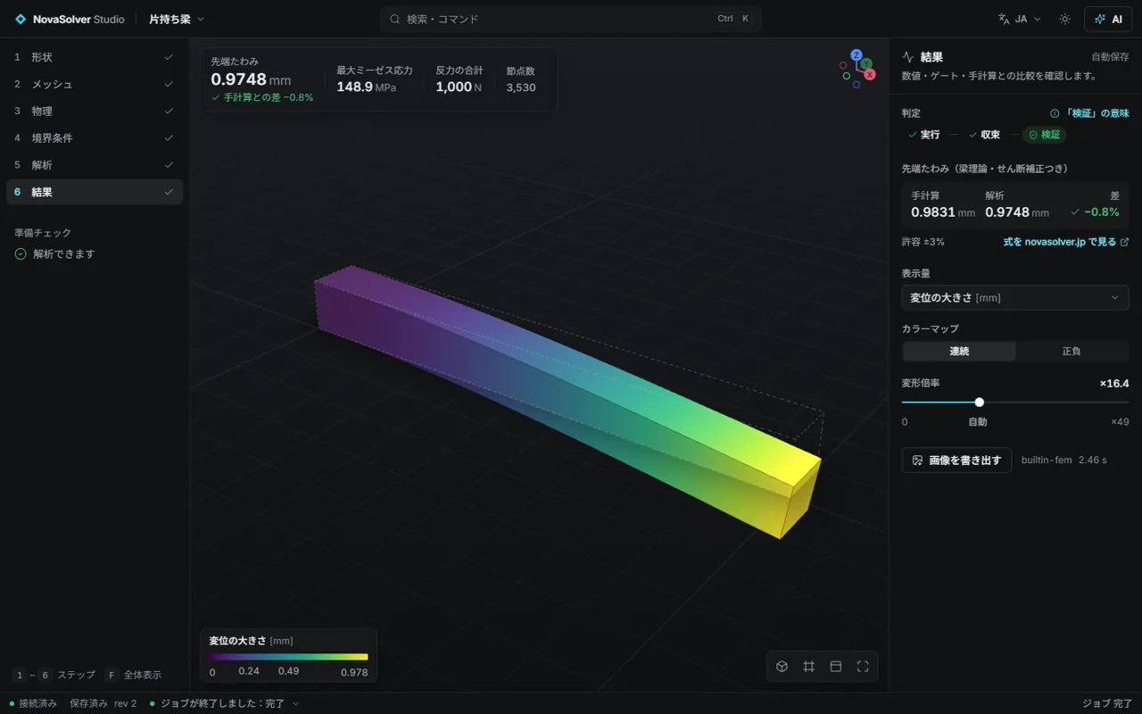Click the NovaSolver Studio logo icon

[21, 19]
